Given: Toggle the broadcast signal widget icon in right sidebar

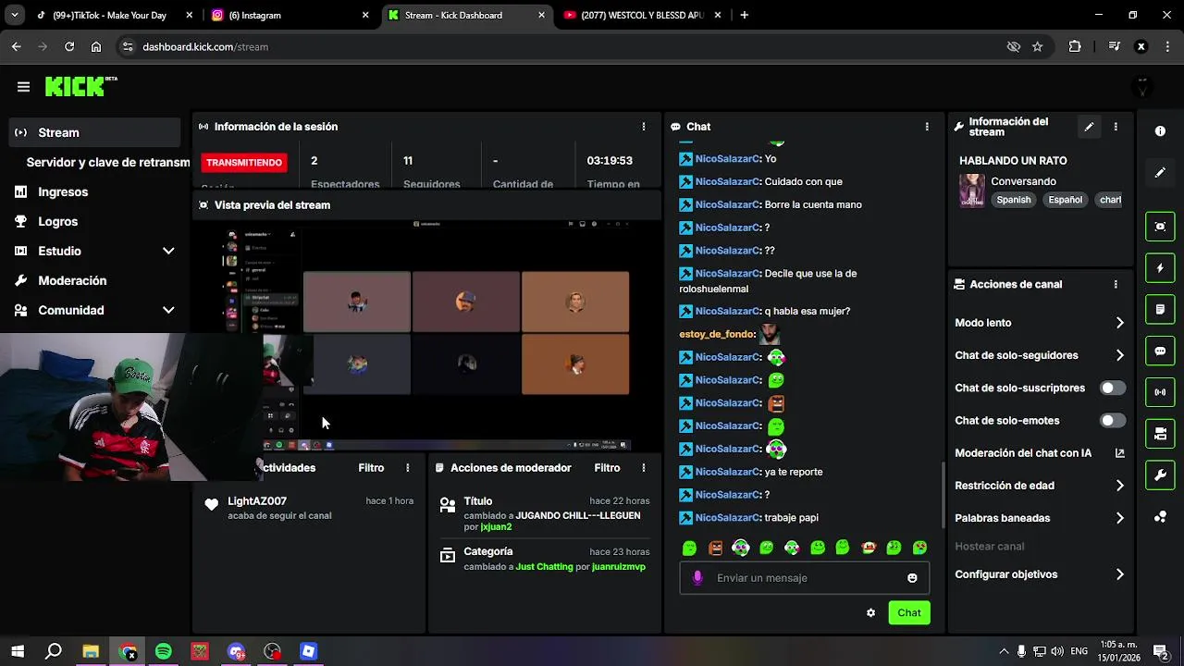Looking at the screenshot, I should click(1160, 392).
